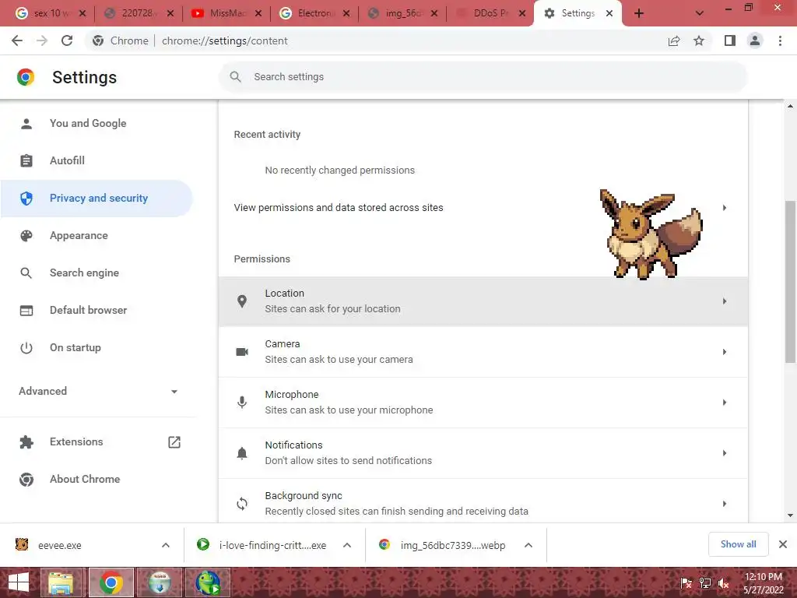
Task: Click the network tray icon
Action: 705,583
